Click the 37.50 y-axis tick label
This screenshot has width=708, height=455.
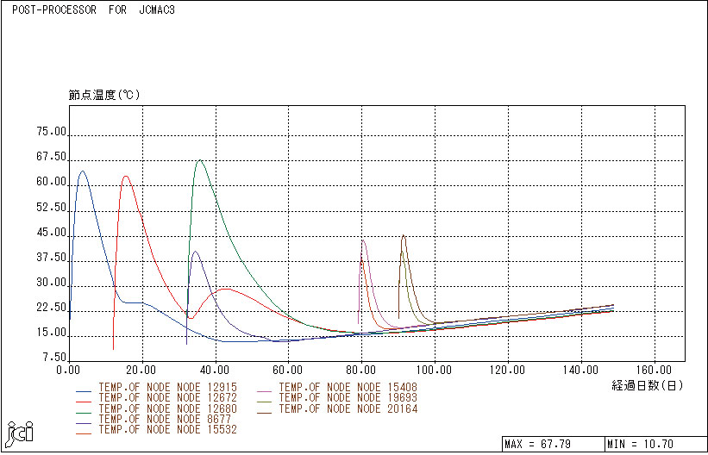point(51,258)
